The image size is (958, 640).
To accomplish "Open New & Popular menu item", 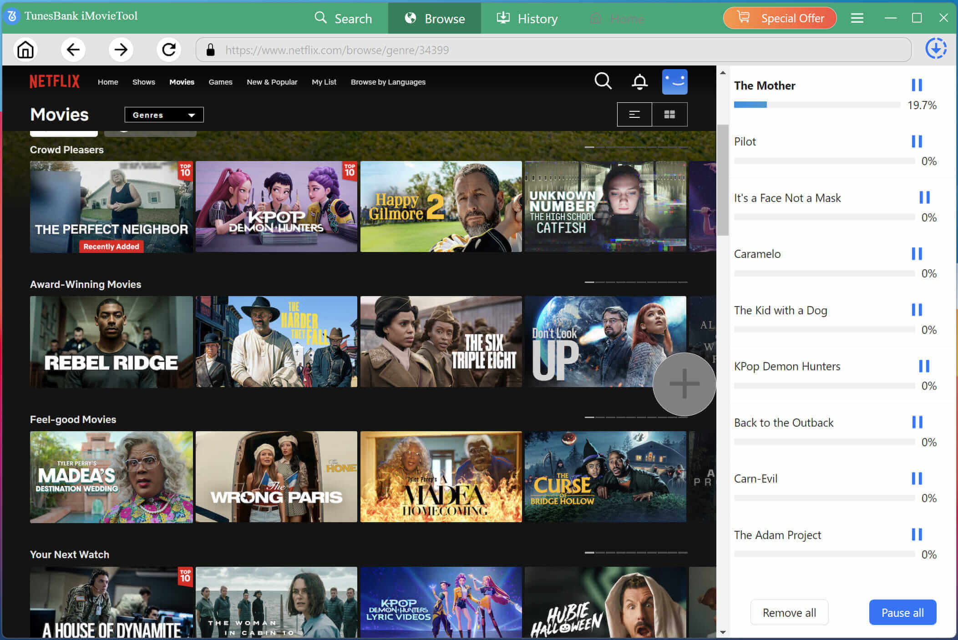I will point(272,82).
